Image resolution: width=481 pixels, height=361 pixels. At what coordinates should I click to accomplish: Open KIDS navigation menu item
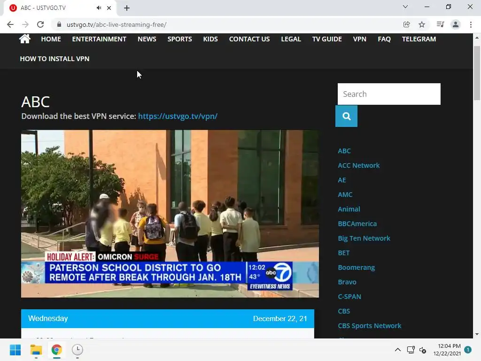pos(210,39)
